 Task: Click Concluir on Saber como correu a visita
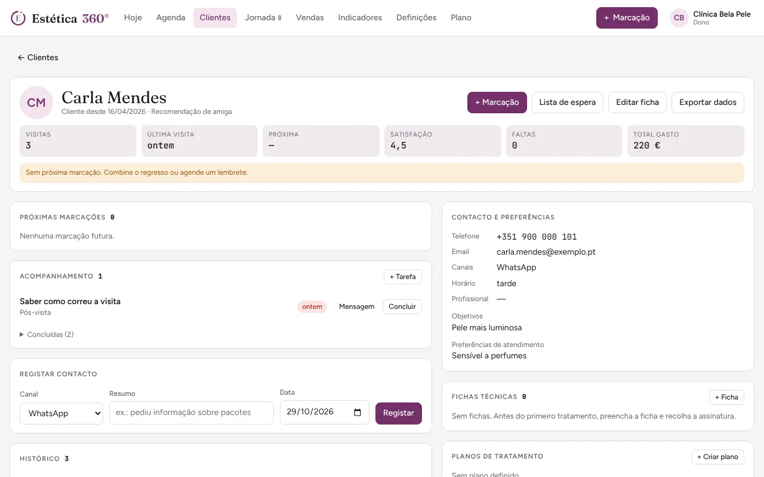tap(402, 306)
